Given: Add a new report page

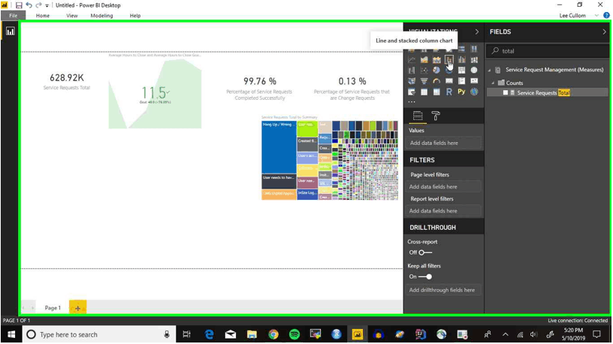Looking at the screenshot, I should 78,308.
